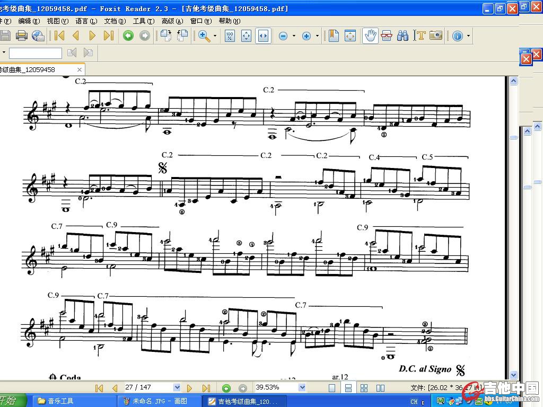Toggle the fit width button
This screenshot has width=543, height=407.
click(x=263, y=36)
